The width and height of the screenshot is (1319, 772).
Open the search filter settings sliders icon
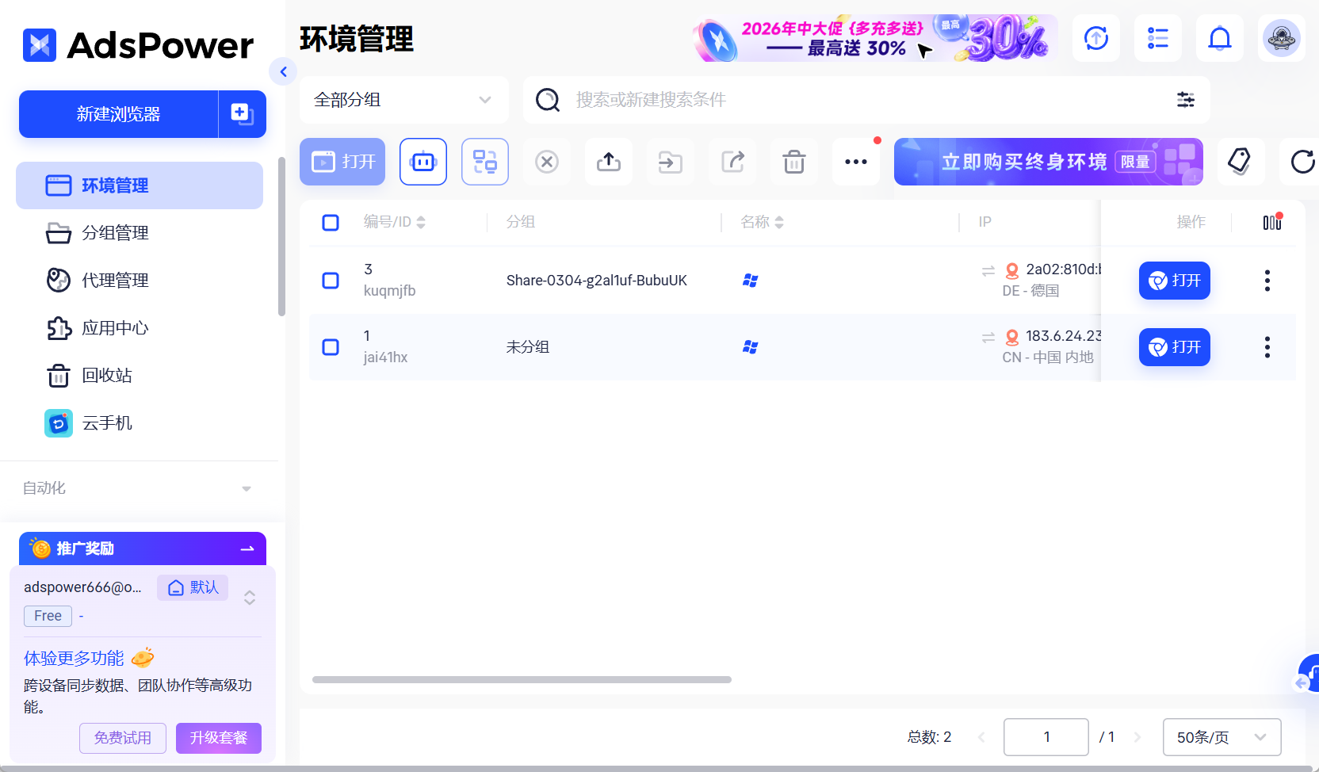[1186, 100]
